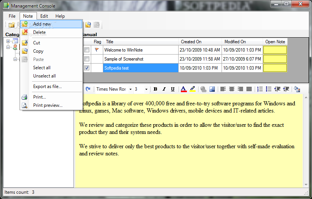The width and height of the screenshot is (312, 199).
Task: Click the copy note icon in top toolbar
Action: point(88,24)
